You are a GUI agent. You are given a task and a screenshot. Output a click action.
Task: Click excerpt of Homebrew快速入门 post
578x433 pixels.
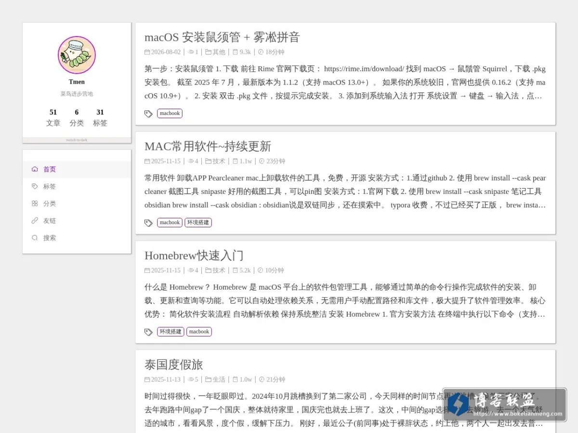coord(345,301)
